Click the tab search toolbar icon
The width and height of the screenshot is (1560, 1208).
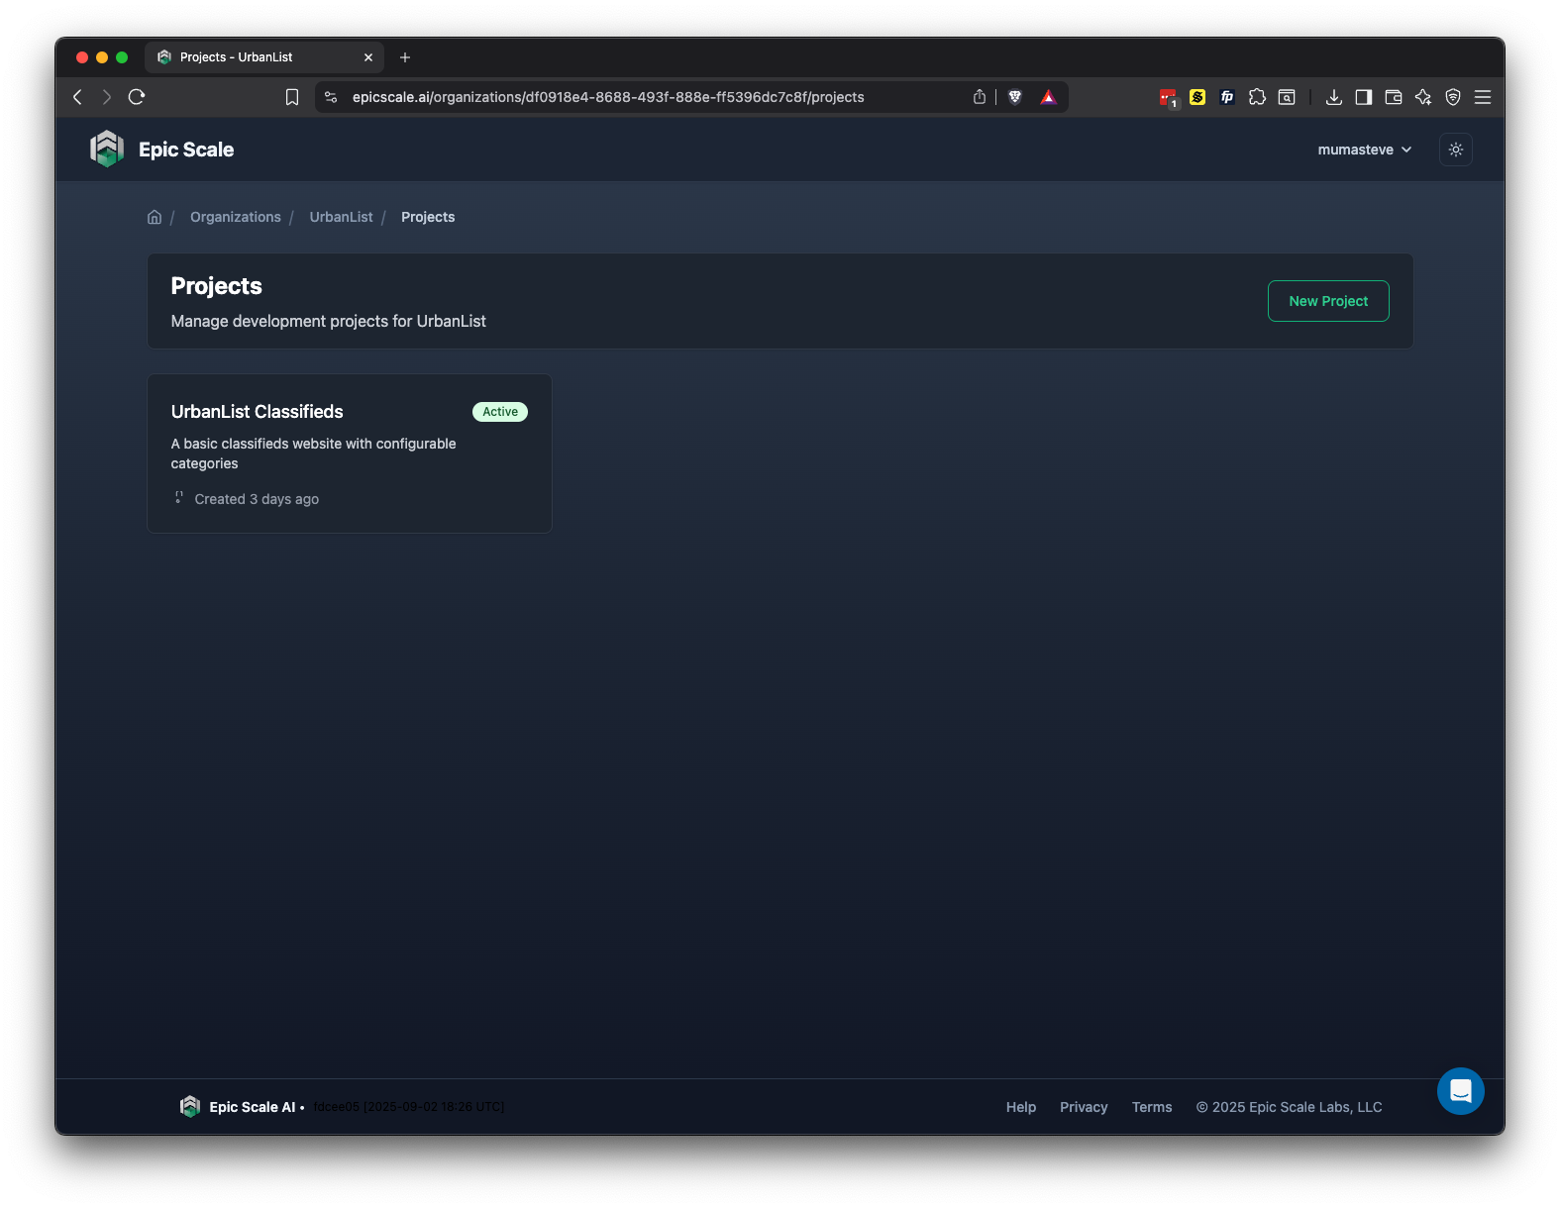tap(1287, 97)
